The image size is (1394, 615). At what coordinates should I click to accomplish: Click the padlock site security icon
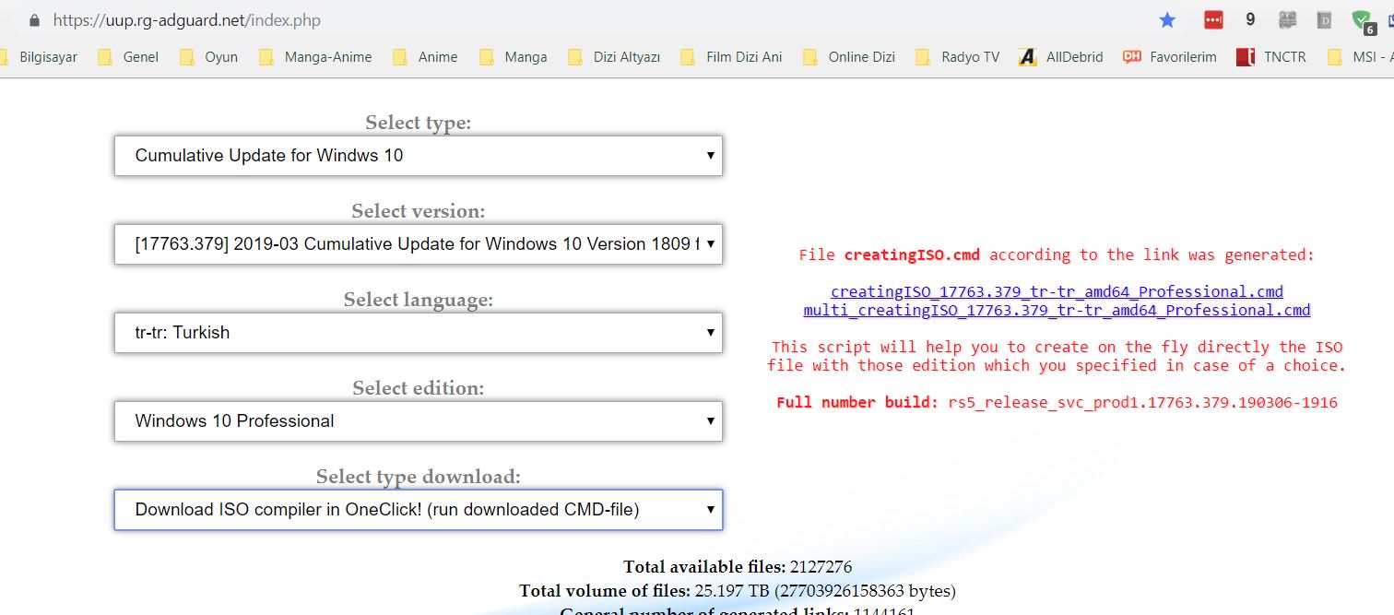click(35, 19)
